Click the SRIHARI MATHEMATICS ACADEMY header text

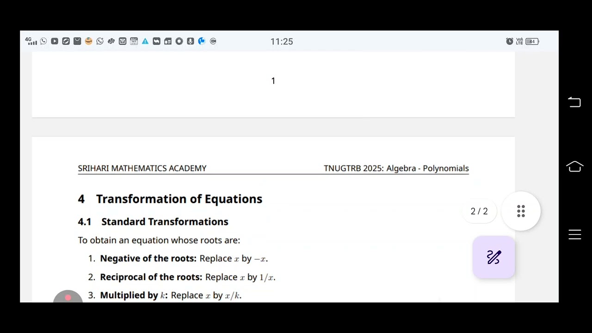[142, 168]
